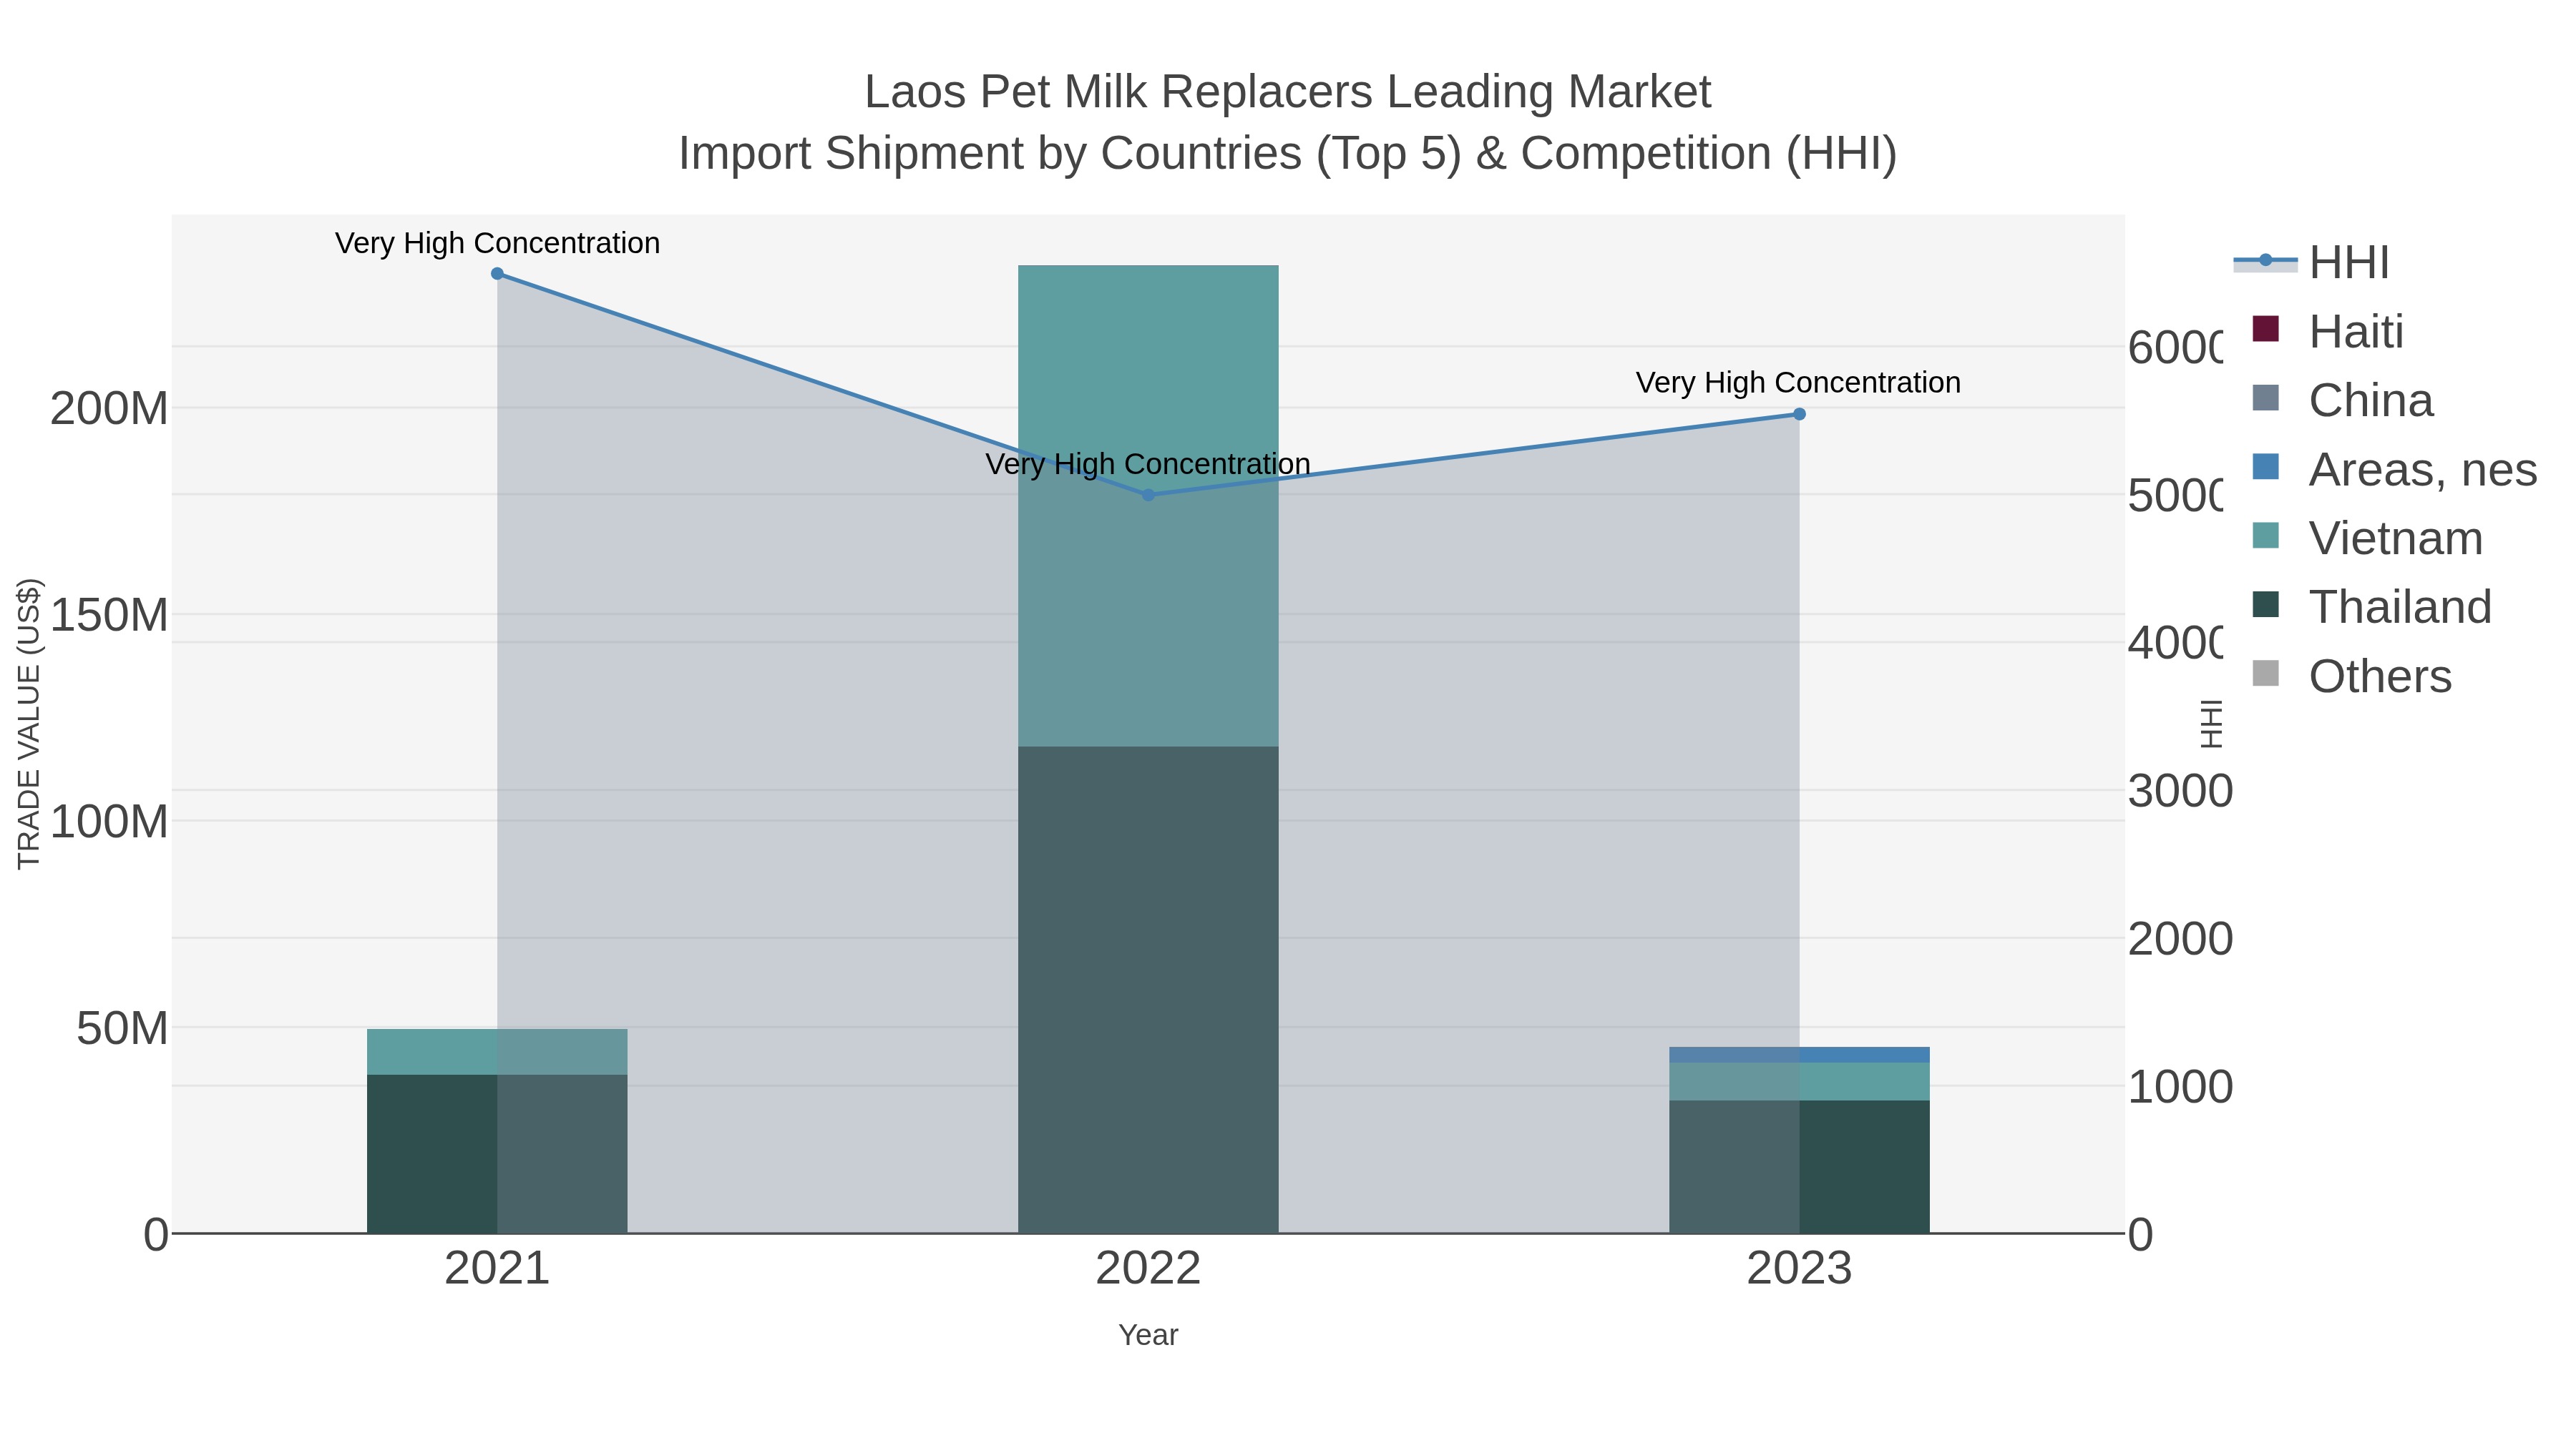
Task: Click the Year x-axis title
Action: click(x=1148, y=1335)
